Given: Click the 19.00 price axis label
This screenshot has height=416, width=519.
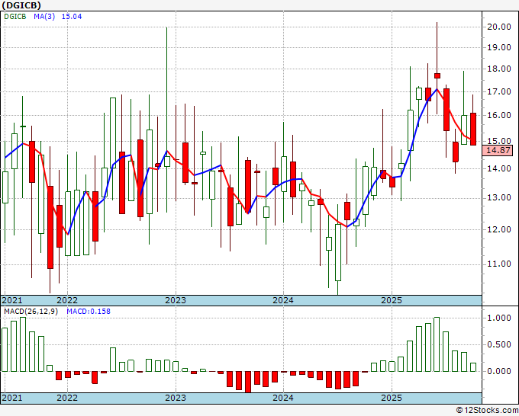Looking at the screenshot, I should [499, 47].
